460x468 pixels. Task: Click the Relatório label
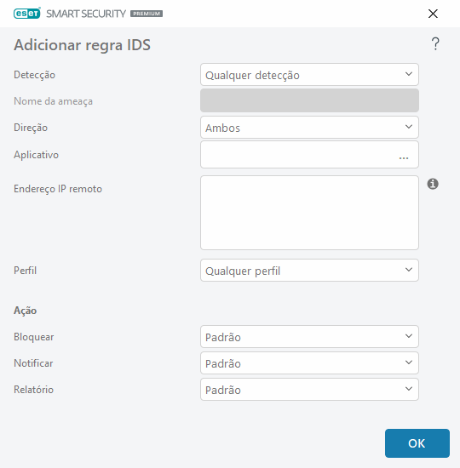33,390
